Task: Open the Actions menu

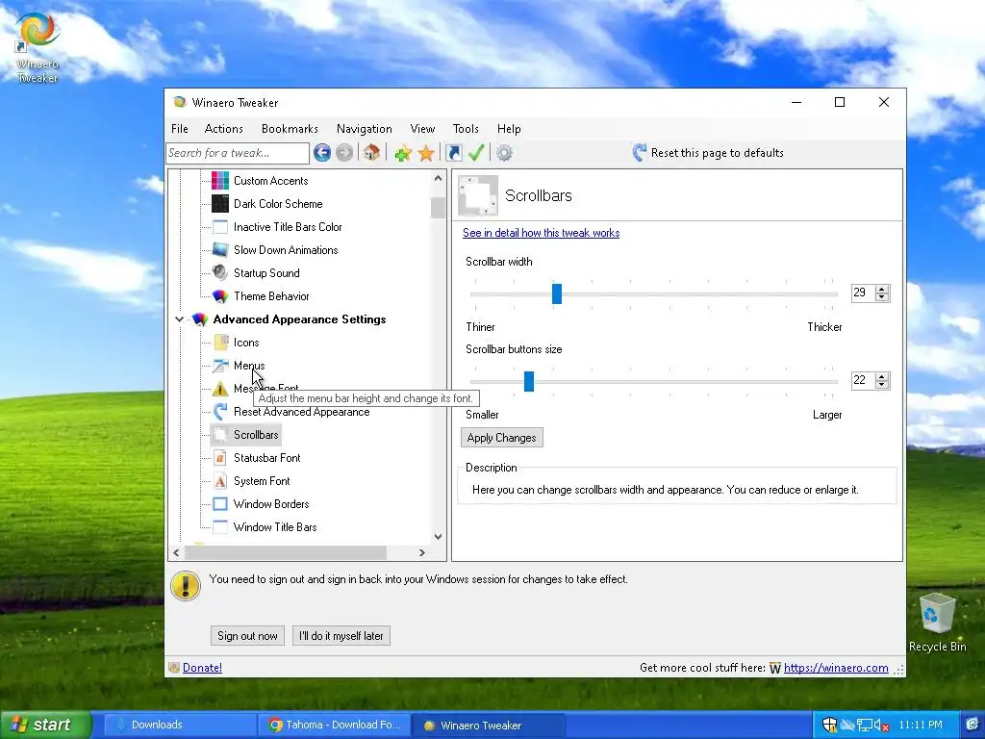Action: tap(223, 129)
